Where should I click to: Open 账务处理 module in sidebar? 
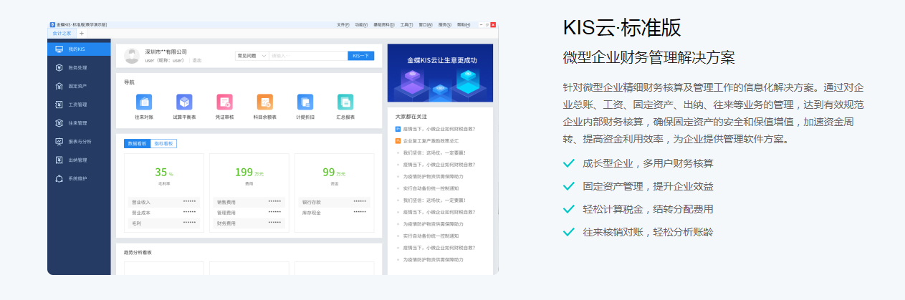[79, 67]
